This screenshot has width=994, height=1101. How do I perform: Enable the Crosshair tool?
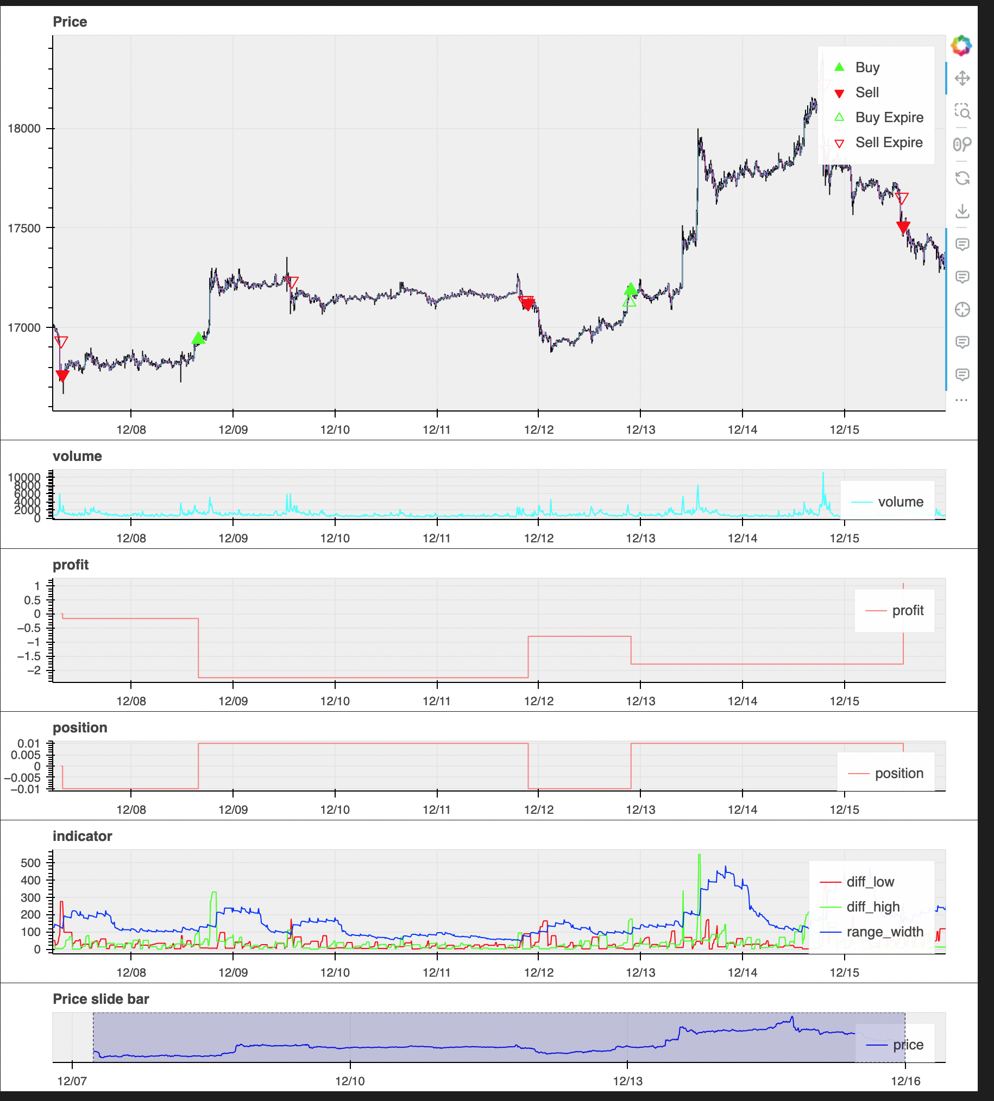tap(962, 309)
